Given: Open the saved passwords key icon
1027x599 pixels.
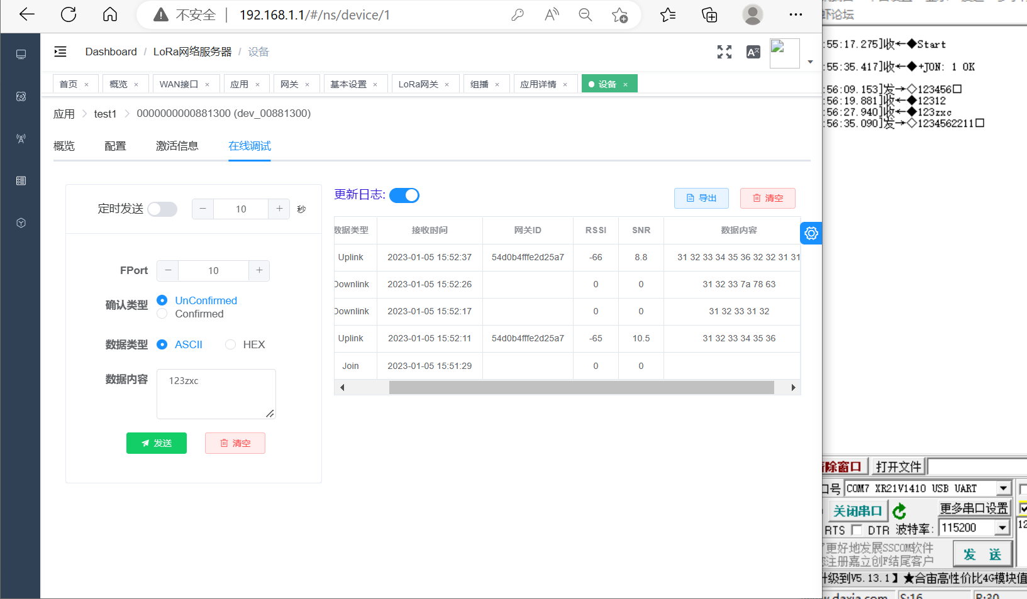Looking at the screenshot, I should coord(518,14).
